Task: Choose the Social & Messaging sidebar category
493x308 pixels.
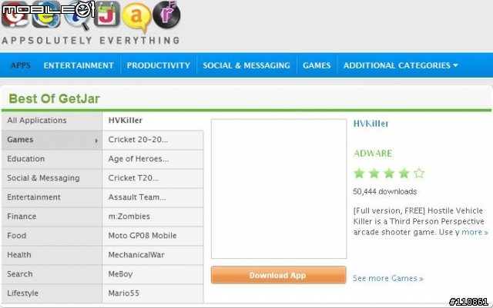Action: tap(52, 178)
